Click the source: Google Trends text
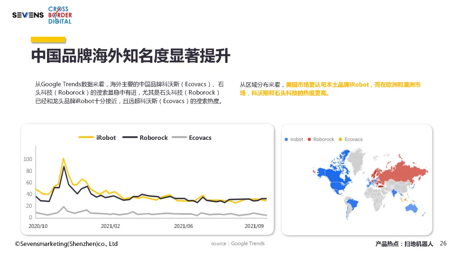This screenshot has height=260, width=461. 238,243
